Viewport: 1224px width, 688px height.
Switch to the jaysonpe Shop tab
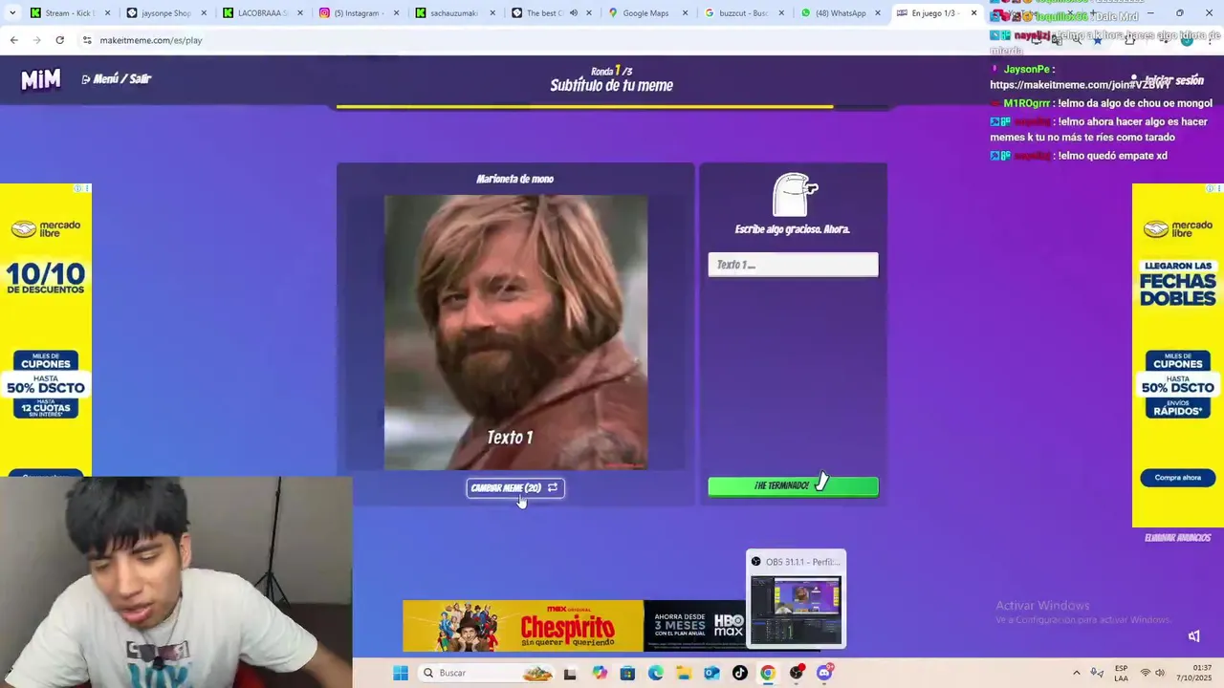pyautogui.click(x=165, y=13)
